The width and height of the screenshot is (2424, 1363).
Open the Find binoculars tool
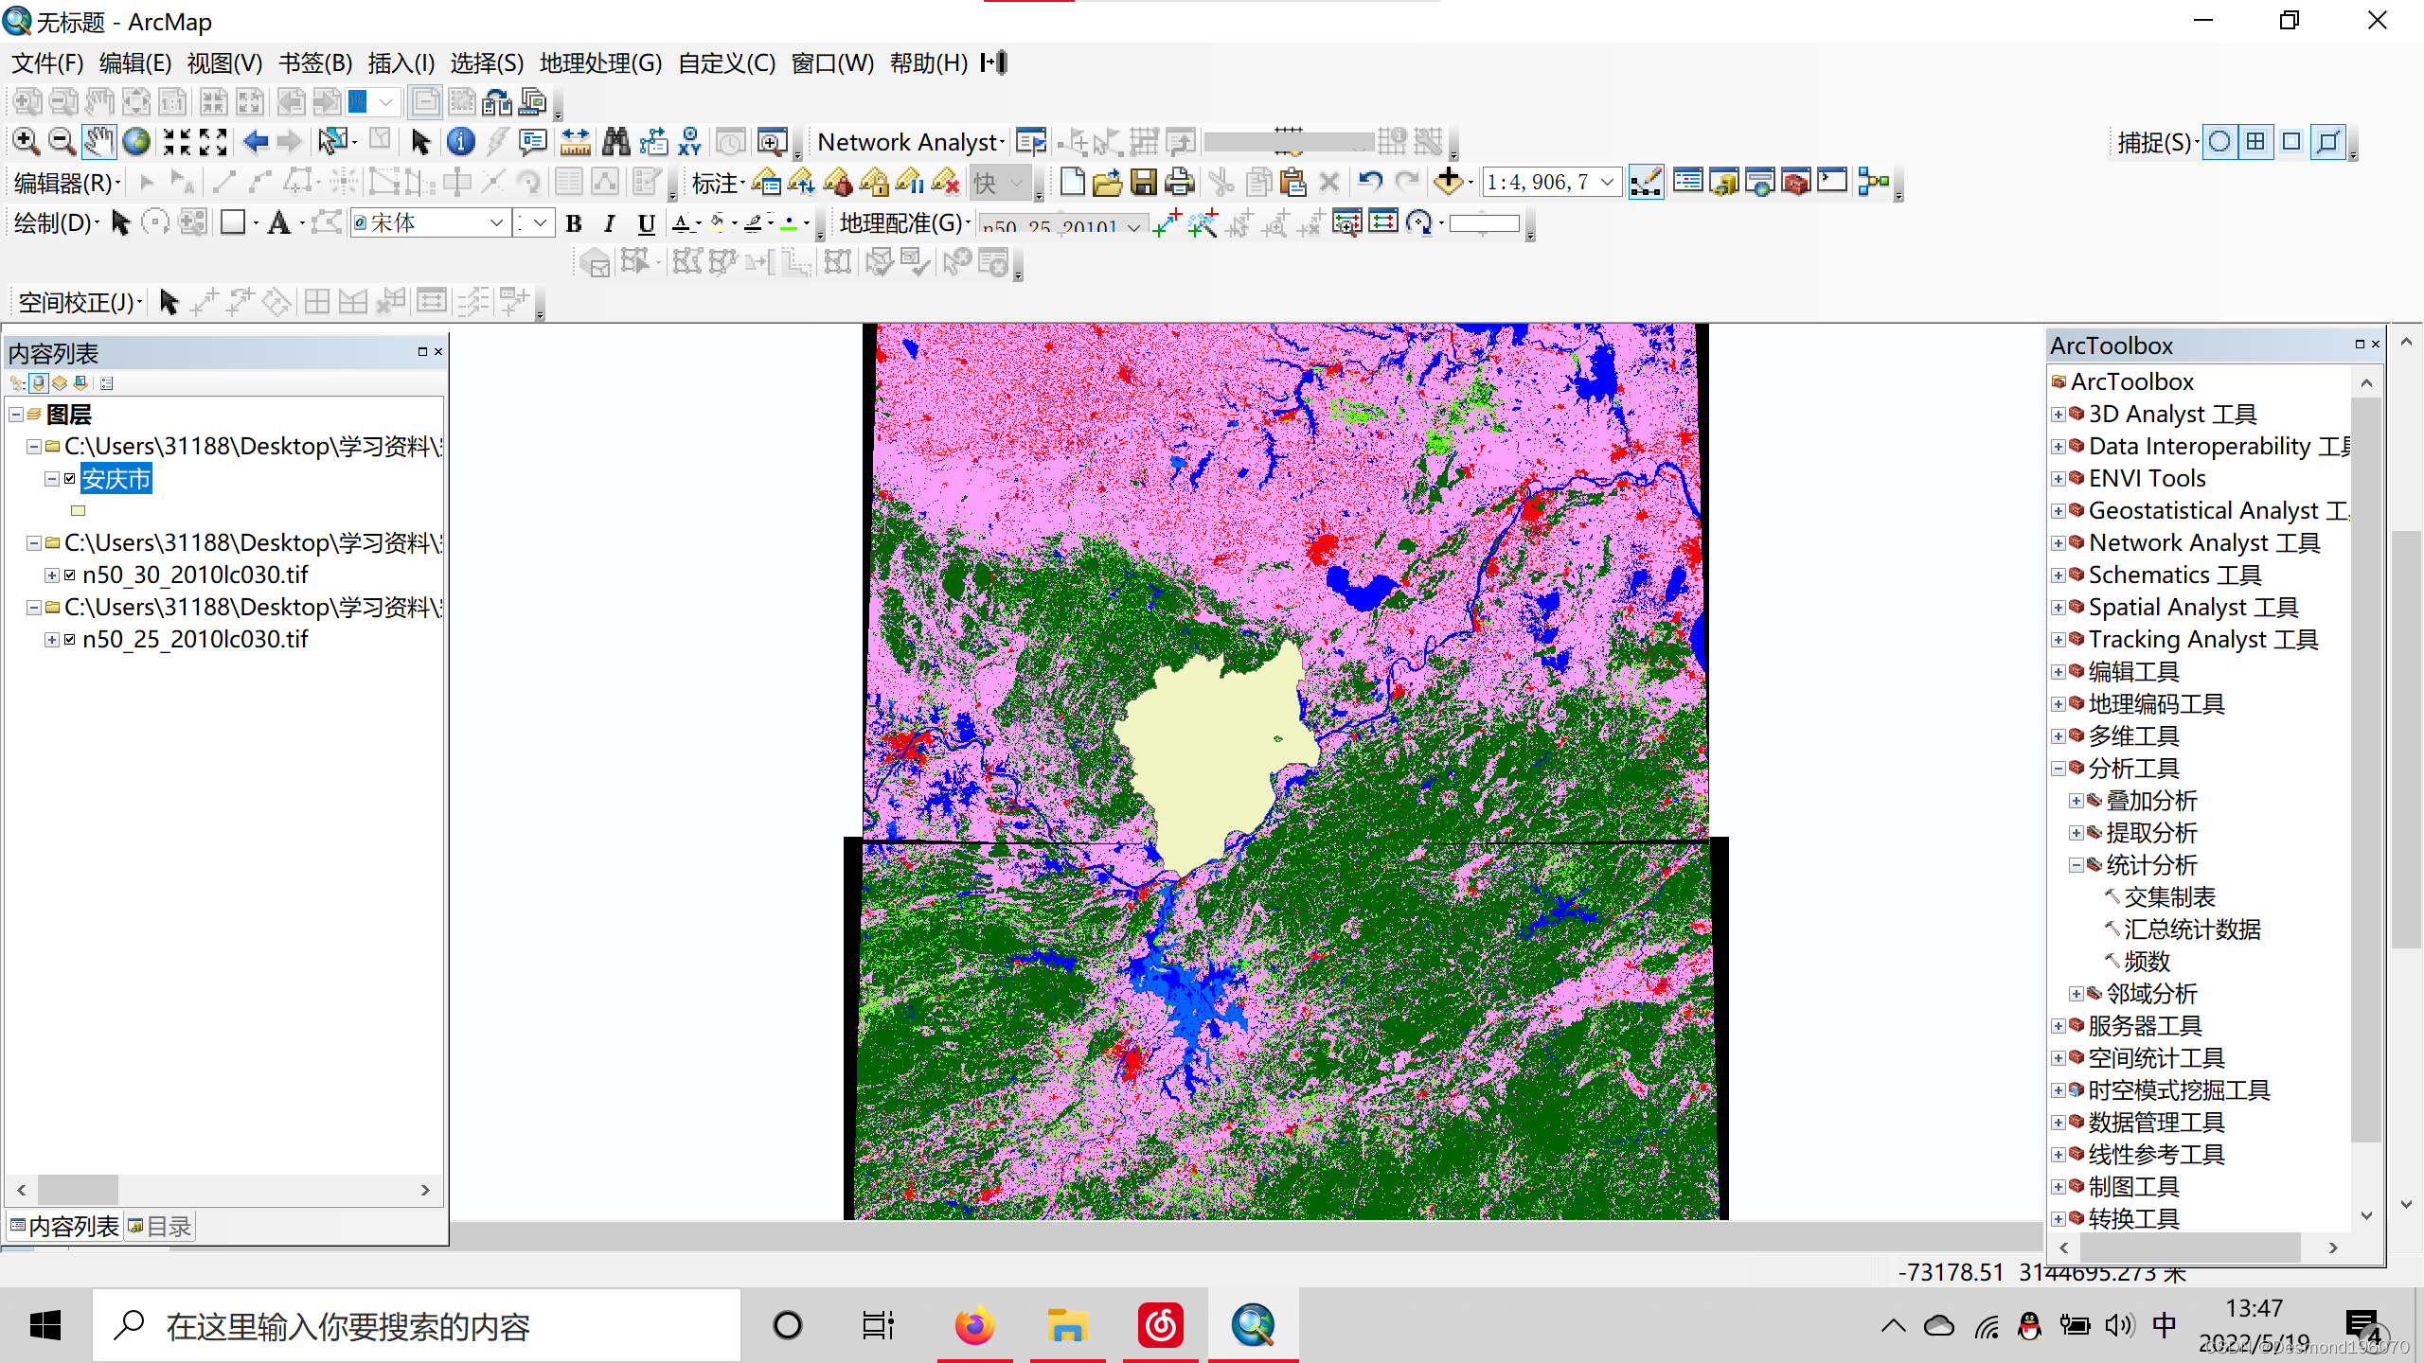pyautogui.click(x=615, y=142)
